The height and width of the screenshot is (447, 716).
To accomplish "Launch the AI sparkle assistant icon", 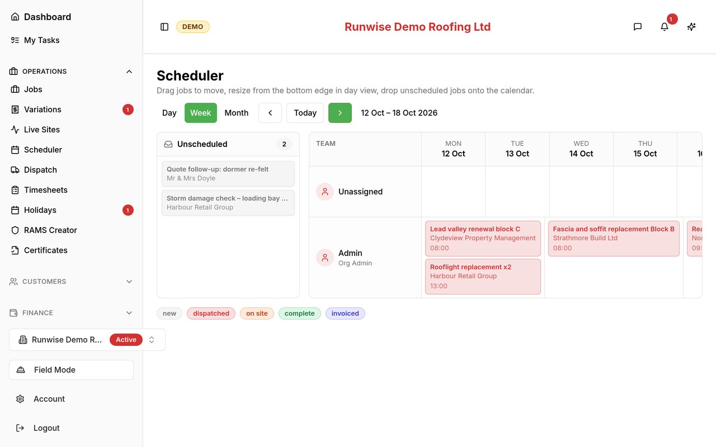I will click(x=691, y=27).
